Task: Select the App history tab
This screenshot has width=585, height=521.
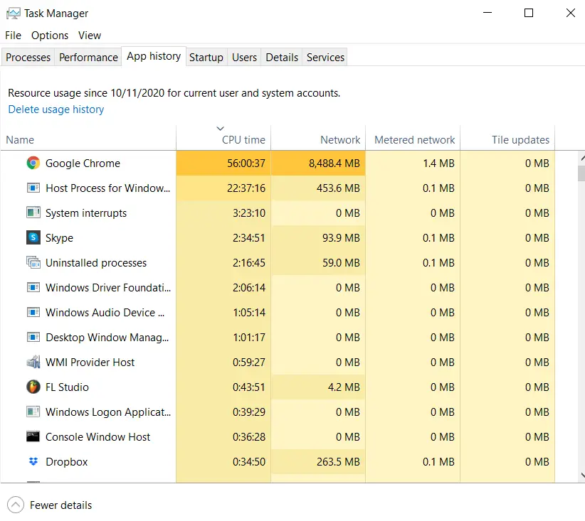Action: tap(154, 56)
